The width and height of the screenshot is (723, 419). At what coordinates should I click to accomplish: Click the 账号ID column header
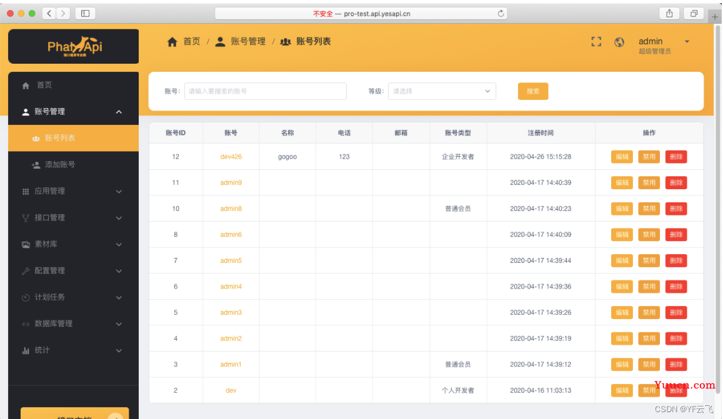point(176,133)
